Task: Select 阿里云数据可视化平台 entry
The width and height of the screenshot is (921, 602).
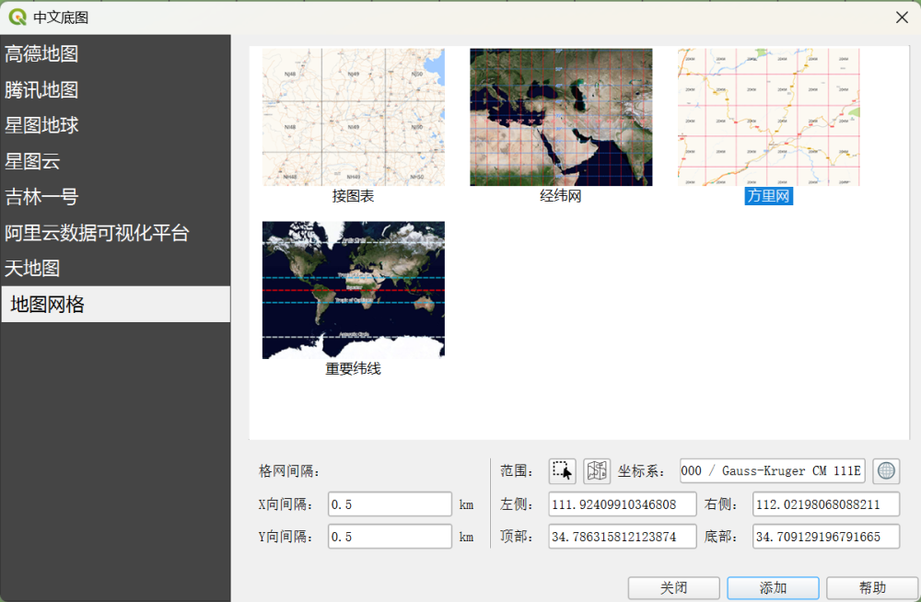Action: coord(116,233)
